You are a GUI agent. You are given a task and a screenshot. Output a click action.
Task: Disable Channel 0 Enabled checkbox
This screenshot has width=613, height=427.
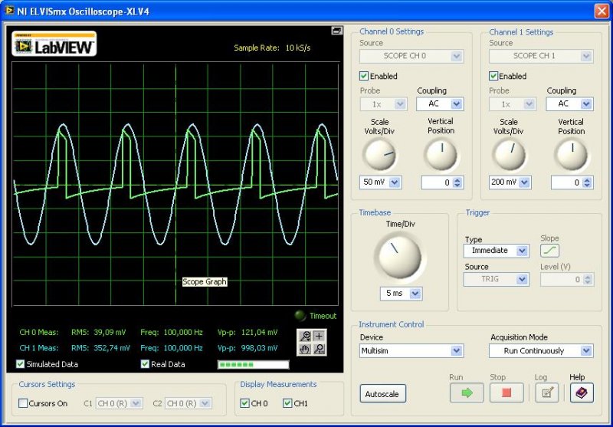click(363, 76)
